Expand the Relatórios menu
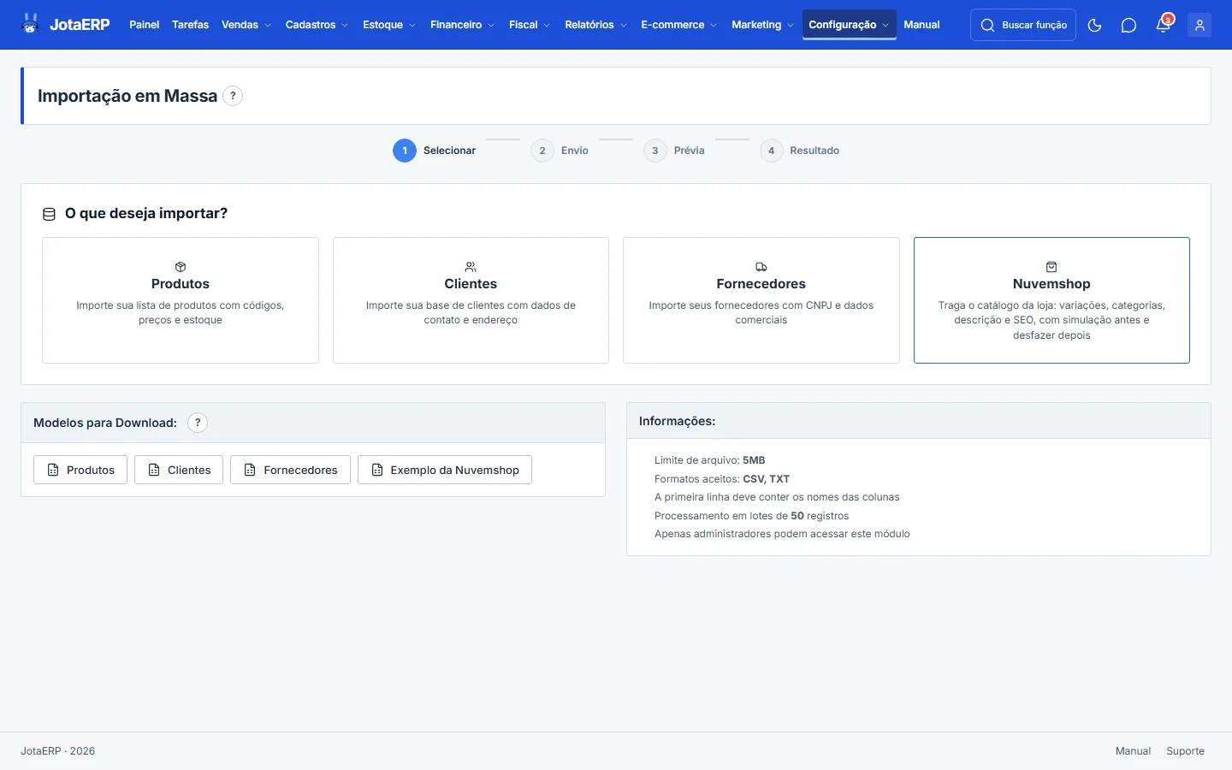1232x770 pixels. tap(595, 25)
